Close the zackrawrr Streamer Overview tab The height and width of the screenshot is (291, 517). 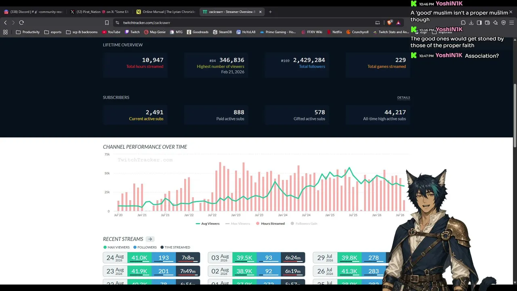(260, 12)
